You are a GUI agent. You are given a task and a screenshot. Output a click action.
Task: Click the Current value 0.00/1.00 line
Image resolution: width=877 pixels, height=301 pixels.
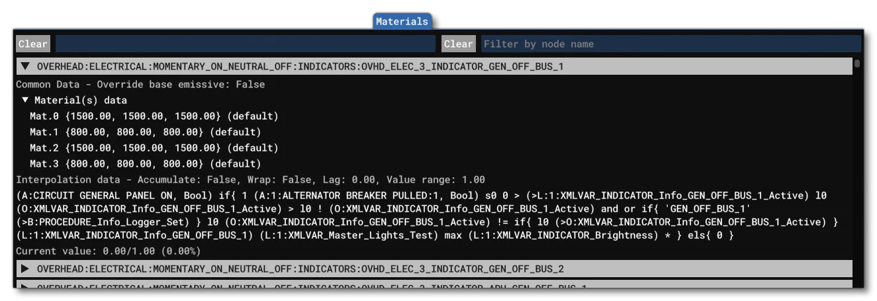108,251
